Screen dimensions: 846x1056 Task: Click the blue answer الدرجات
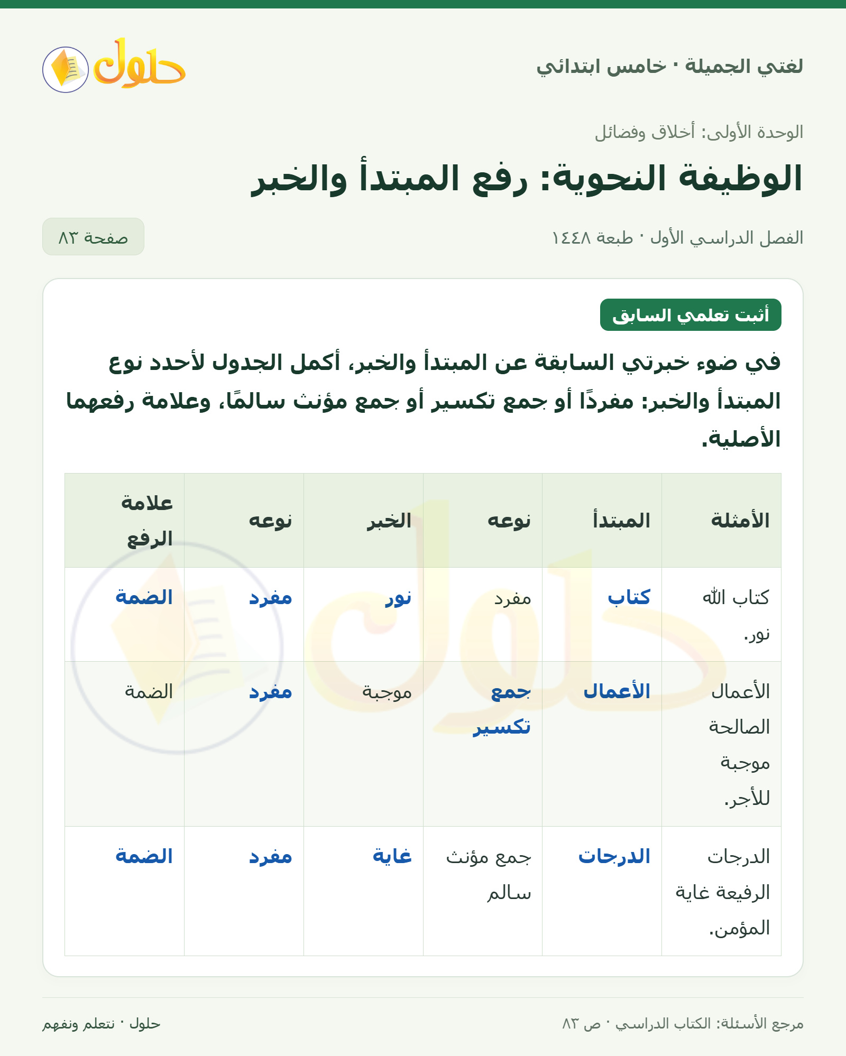[x=614, y=856]
